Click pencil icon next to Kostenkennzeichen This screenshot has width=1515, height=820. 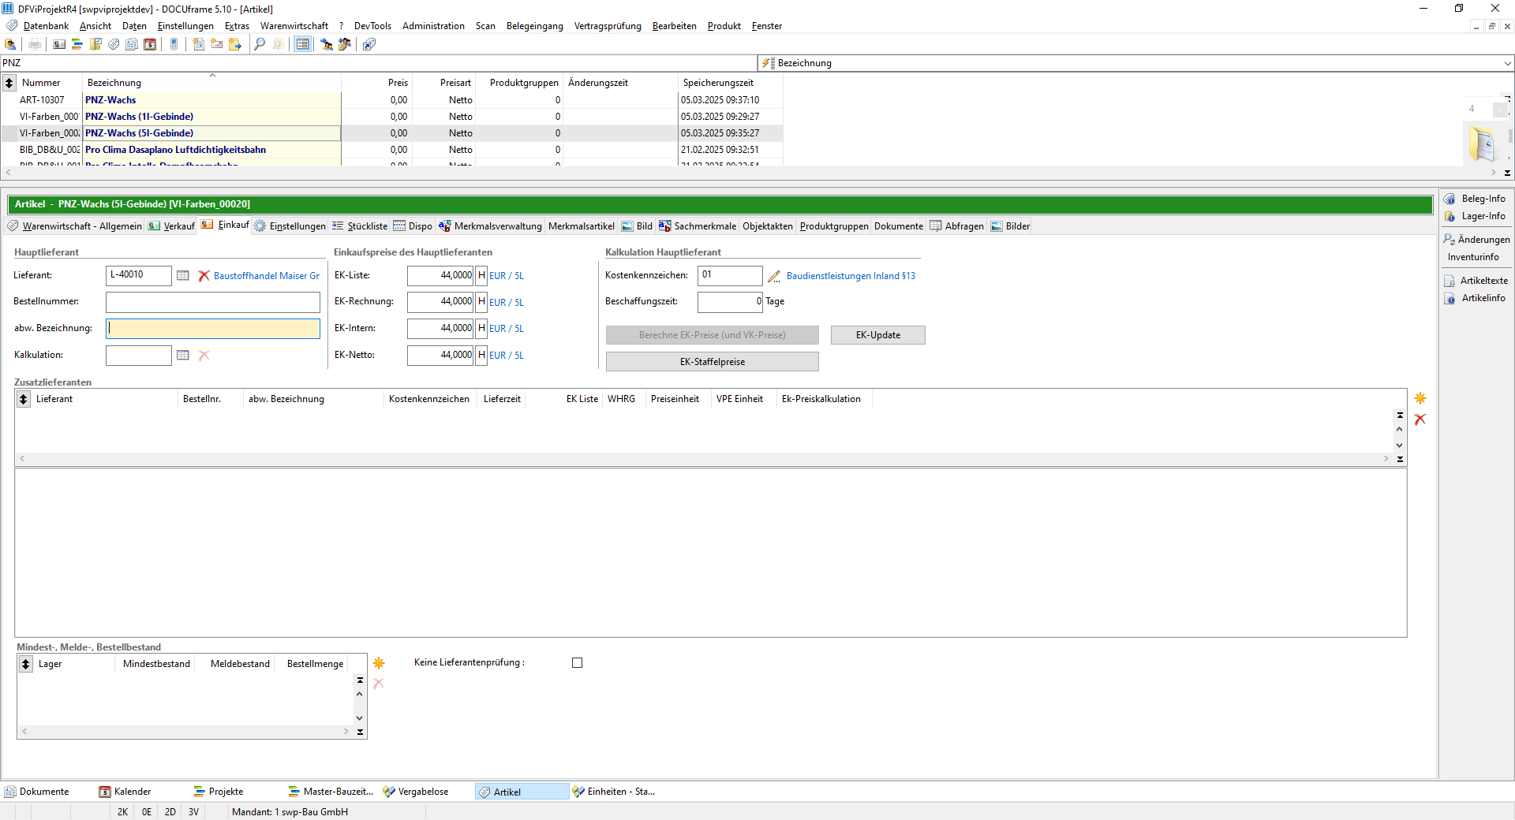pyautogui.click(x=774, y=276)
